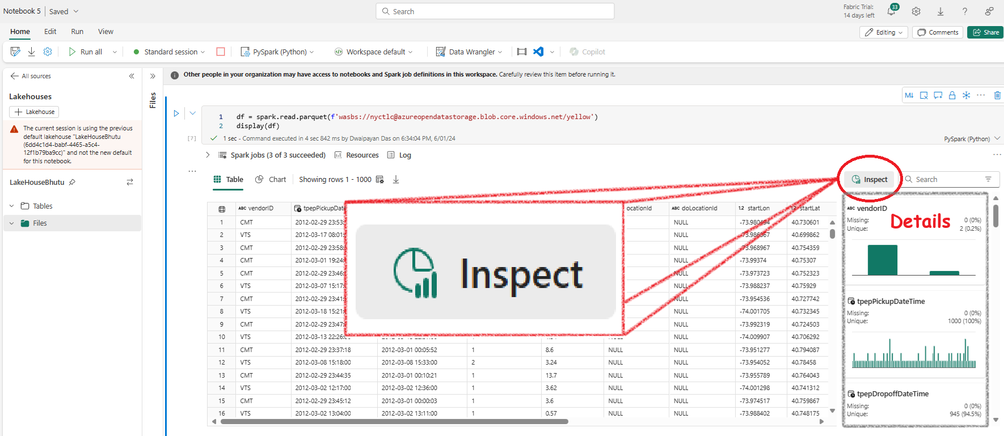Convert cell to Markdown with M↓ icon

[909, 95]
